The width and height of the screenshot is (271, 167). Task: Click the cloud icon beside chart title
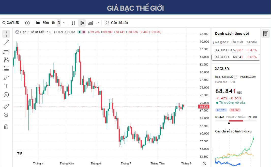(17, 32)
